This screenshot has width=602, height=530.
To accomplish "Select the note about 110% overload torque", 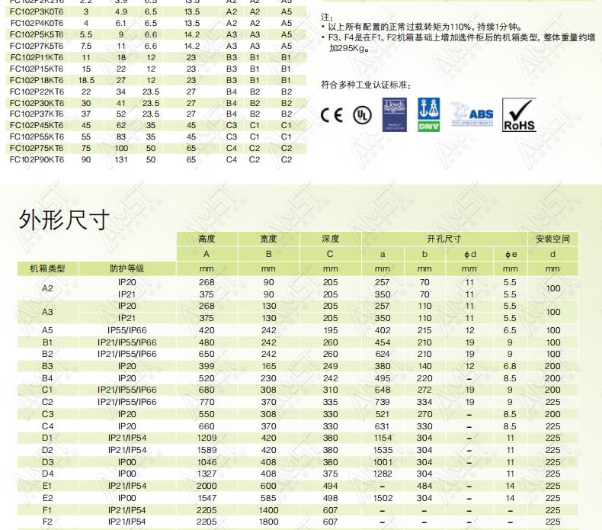I will click(421, 27).
